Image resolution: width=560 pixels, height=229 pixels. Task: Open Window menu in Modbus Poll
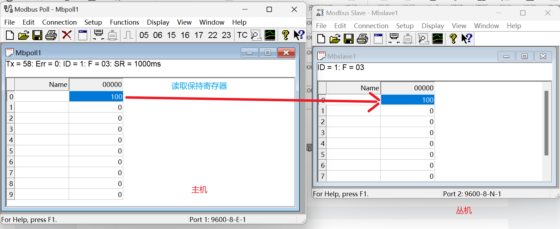(212, 22)
